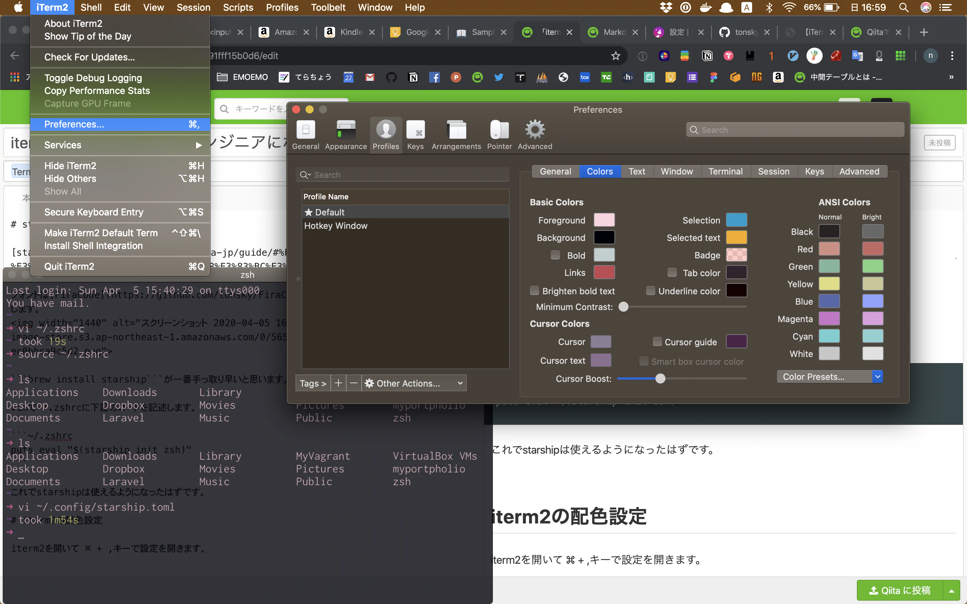Click Quit iTerm2 menu entry

pos(120,266)
